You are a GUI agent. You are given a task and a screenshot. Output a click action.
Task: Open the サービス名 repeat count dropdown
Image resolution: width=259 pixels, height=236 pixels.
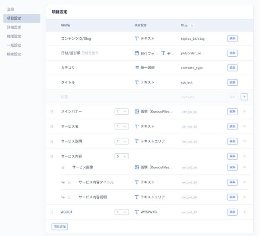[122, 126]
